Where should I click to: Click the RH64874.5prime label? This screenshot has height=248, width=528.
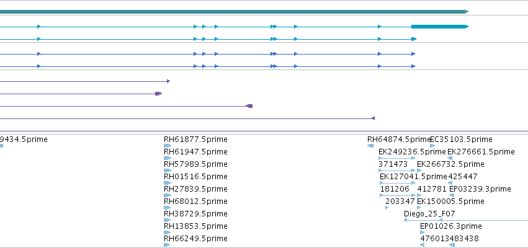coord(399,139)
